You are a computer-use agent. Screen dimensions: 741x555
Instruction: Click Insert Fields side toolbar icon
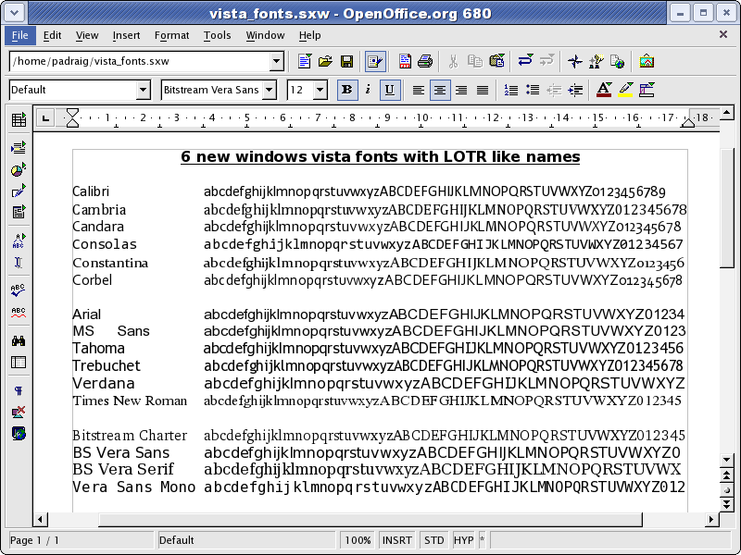tap(19, 148)
